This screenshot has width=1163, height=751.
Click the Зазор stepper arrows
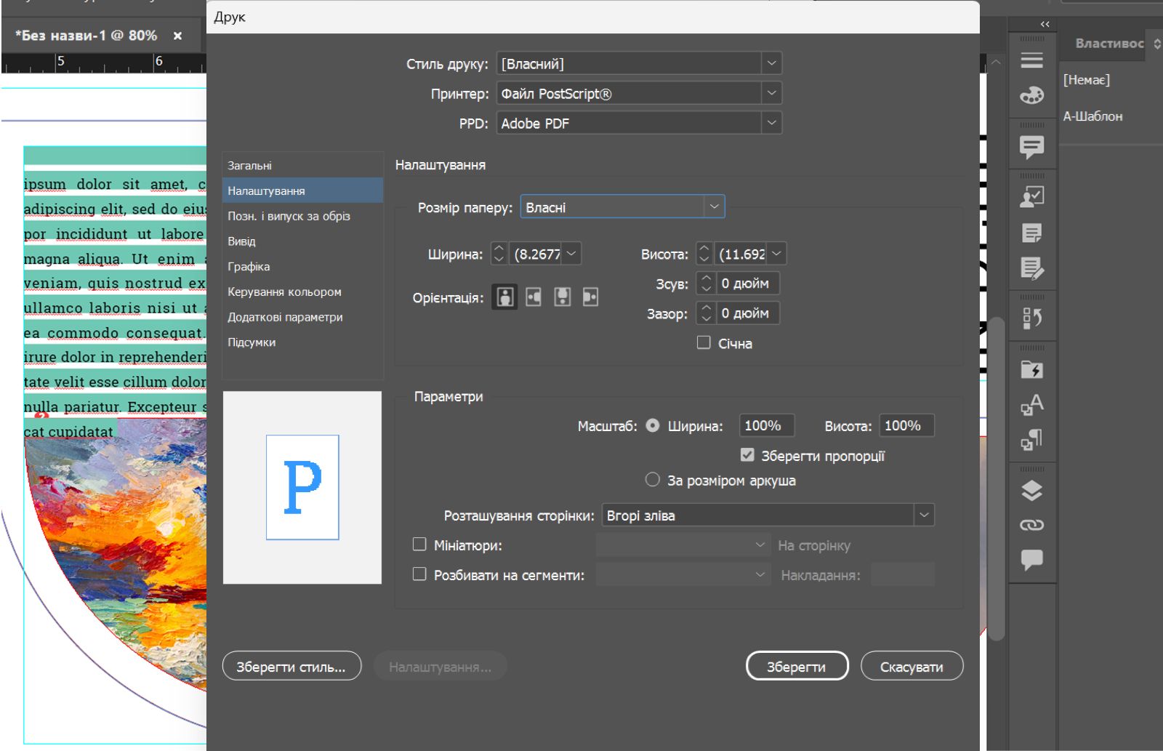[x=706, y=313]
